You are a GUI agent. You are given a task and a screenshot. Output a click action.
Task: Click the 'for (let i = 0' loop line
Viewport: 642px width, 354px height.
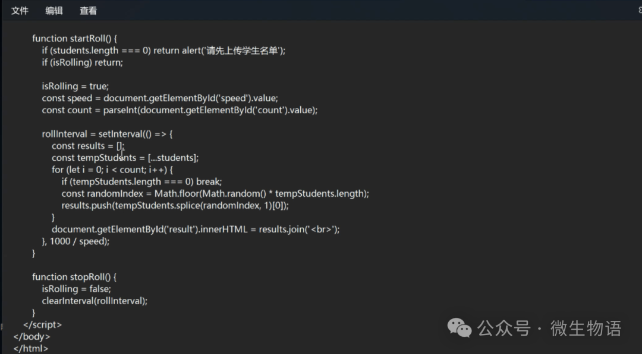112,170
